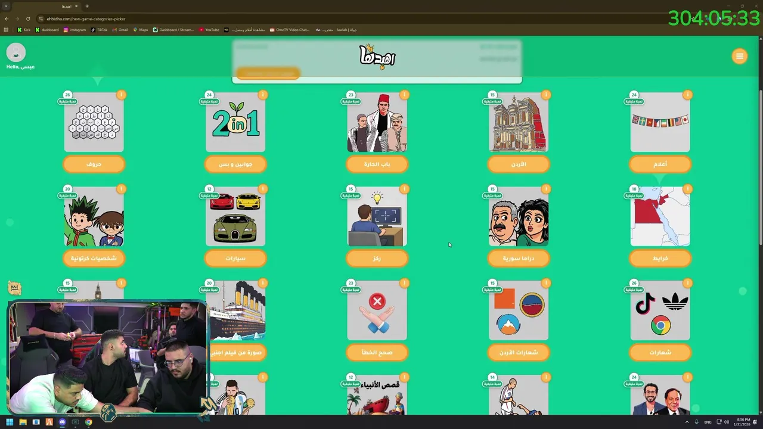Image resolution: width=763 pixels, height=429 pixels.
Task: Open Chrome from the taskbar
Action: pos(88,422)
